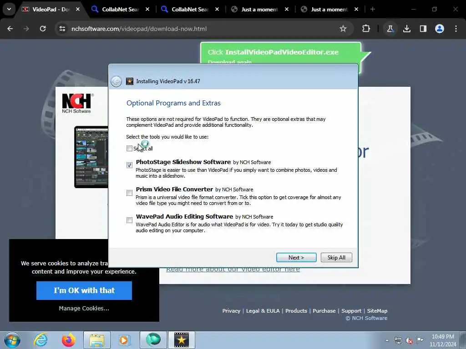Open the browser Downloads icon

407,29
